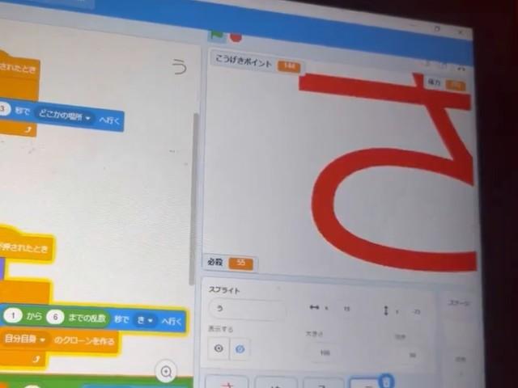The width and height of the screenshot is (518, 388).
Task: Click the う sprite watermark in workspace
Action: point(180,66)
